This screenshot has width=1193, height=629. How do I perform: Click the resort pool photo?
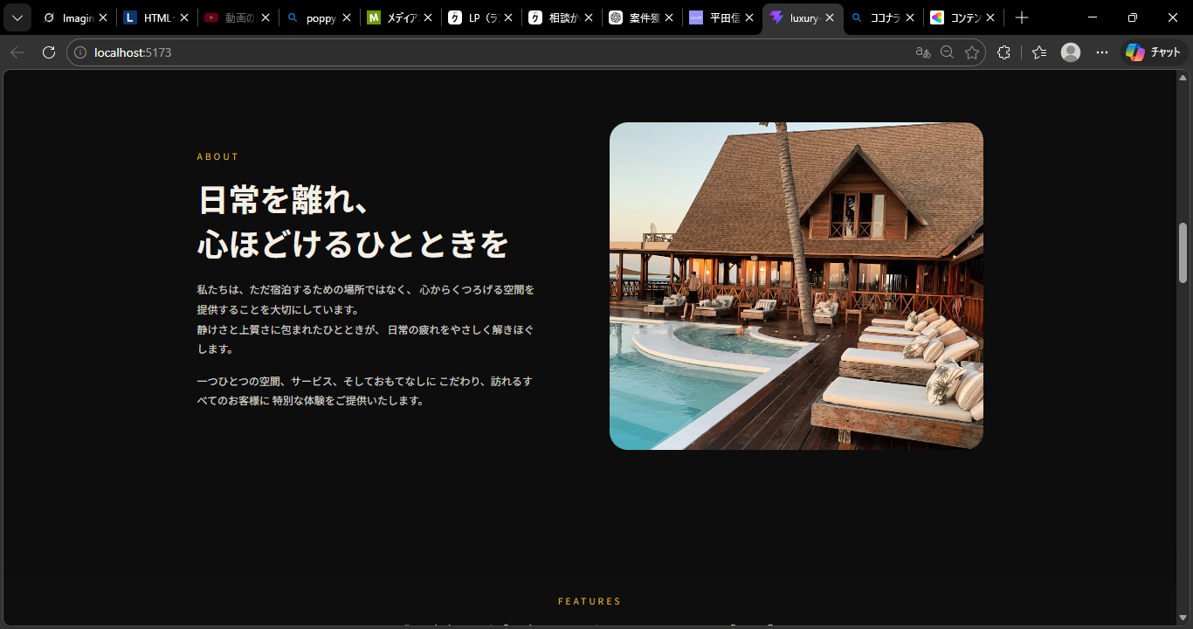pos(796,286)
